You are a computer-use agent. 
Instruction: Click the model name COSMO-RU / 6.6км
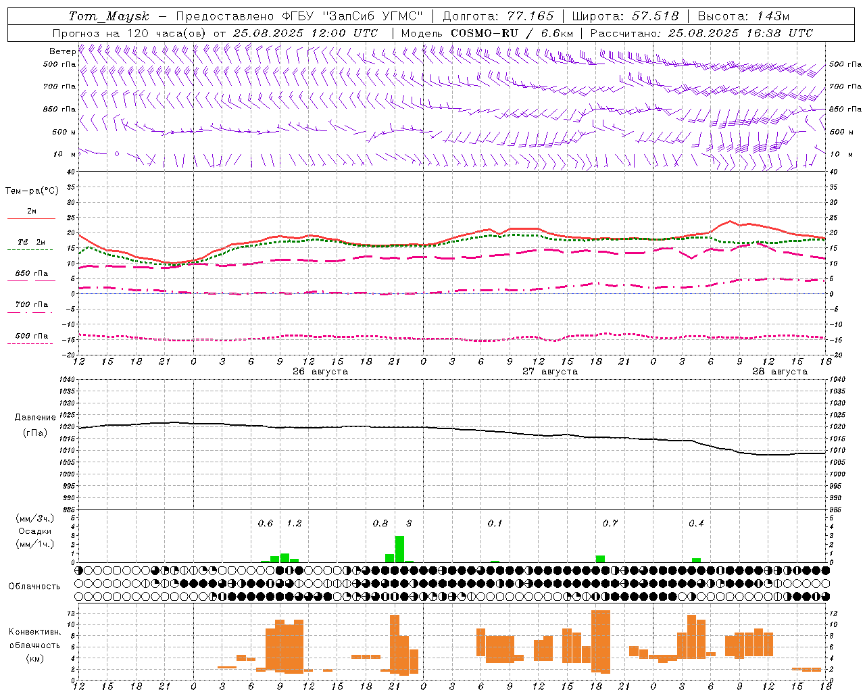[512, 33]
